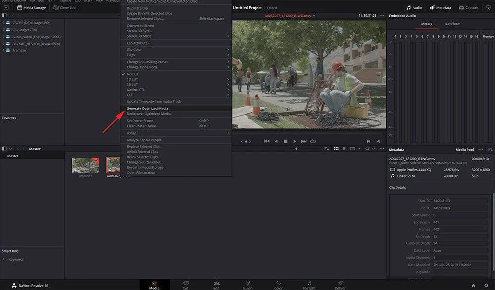Select the A008C027 clip thumbnail
This screenshot has height=290, width=495.
(x=113, y=166)
